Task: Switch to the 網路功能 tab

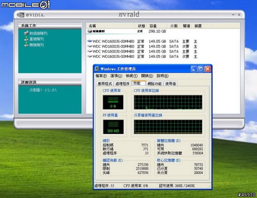Action: [x=155, y=84]
